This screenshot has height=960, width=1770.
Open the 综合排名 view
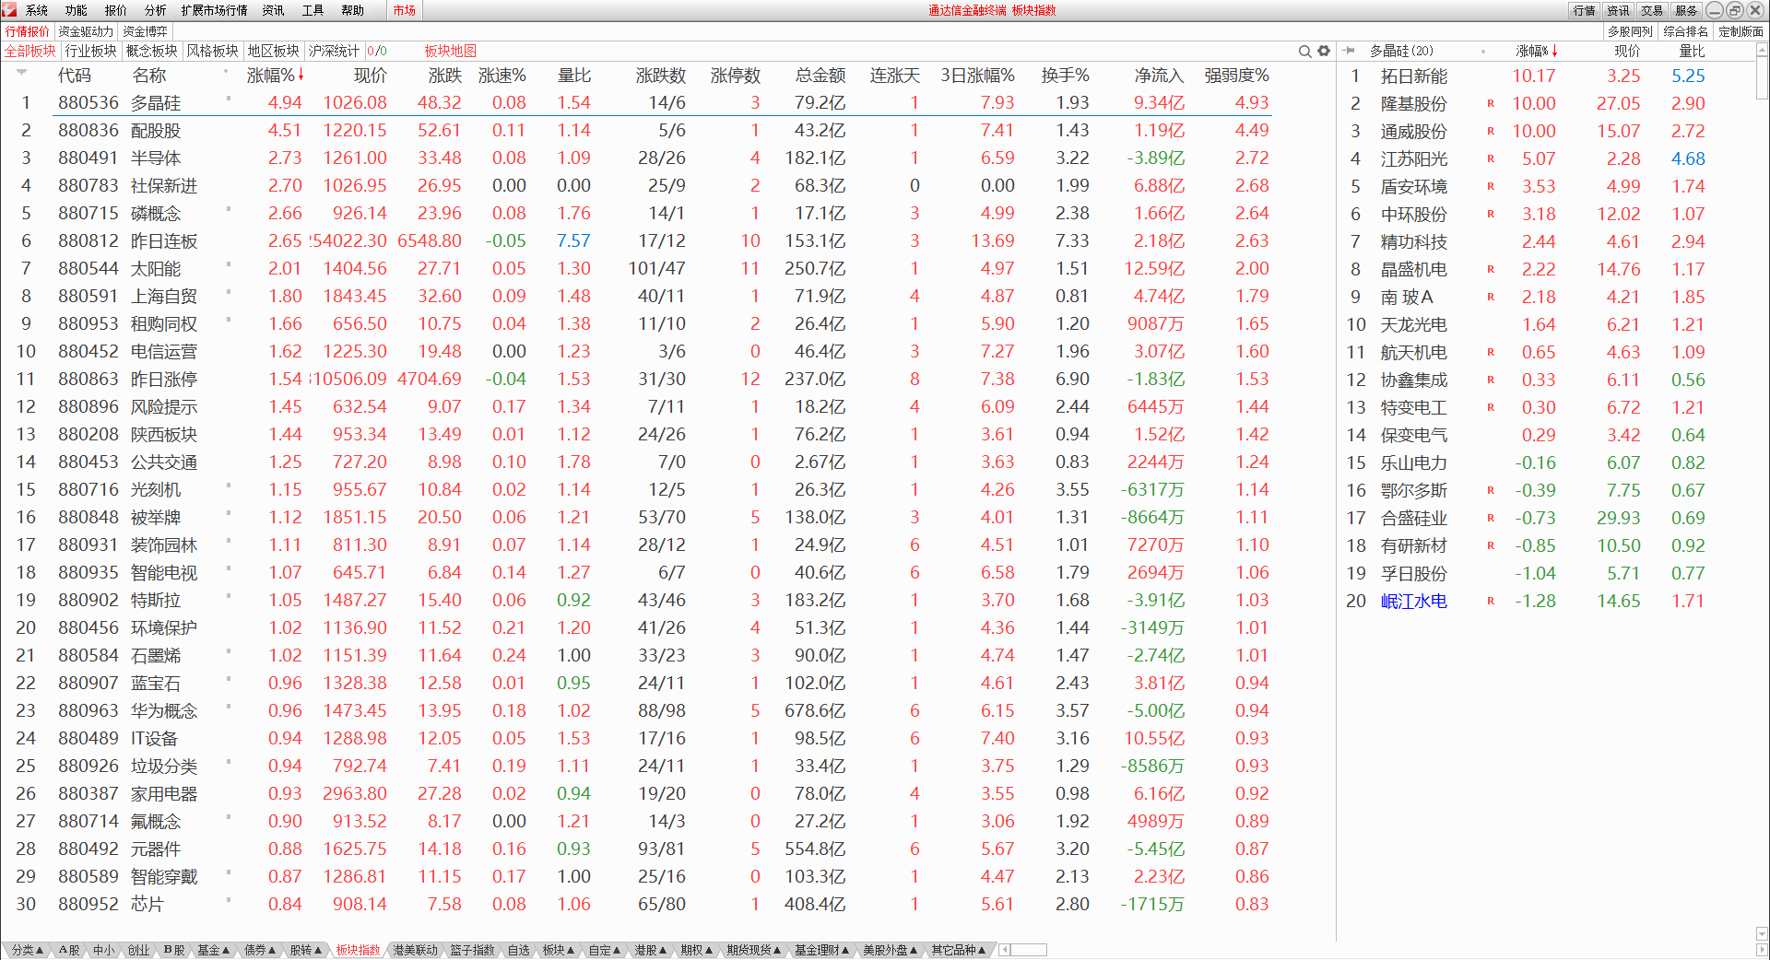(x=1686, y=31)
